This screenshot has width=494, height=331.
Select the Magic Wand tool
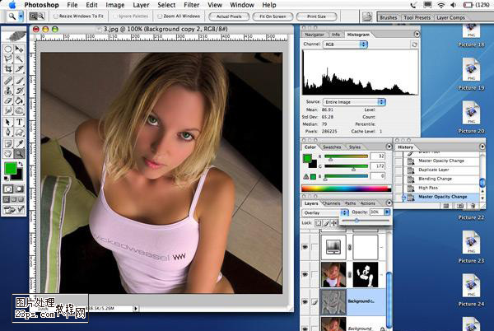(x=19, y=58)
